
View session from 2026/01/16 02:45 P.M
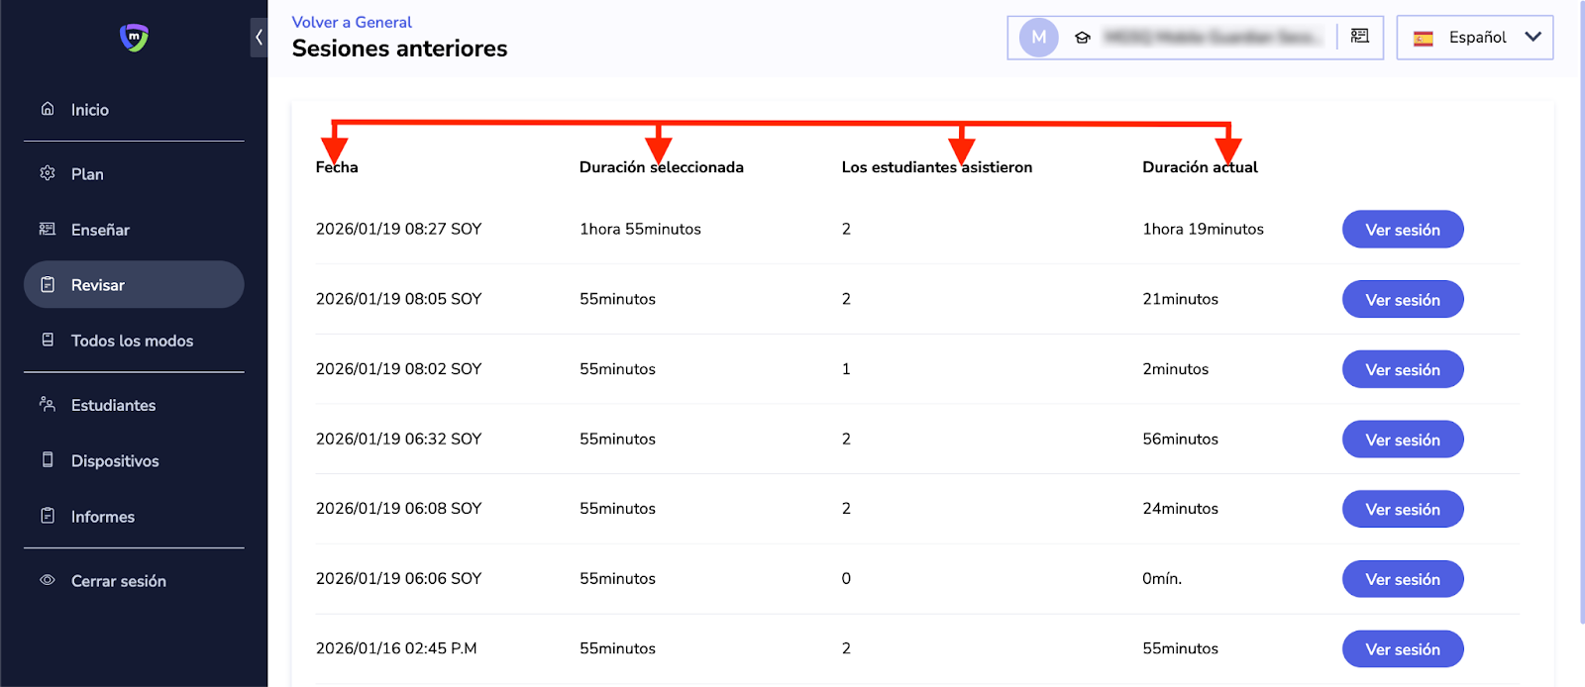point(1402,649)
